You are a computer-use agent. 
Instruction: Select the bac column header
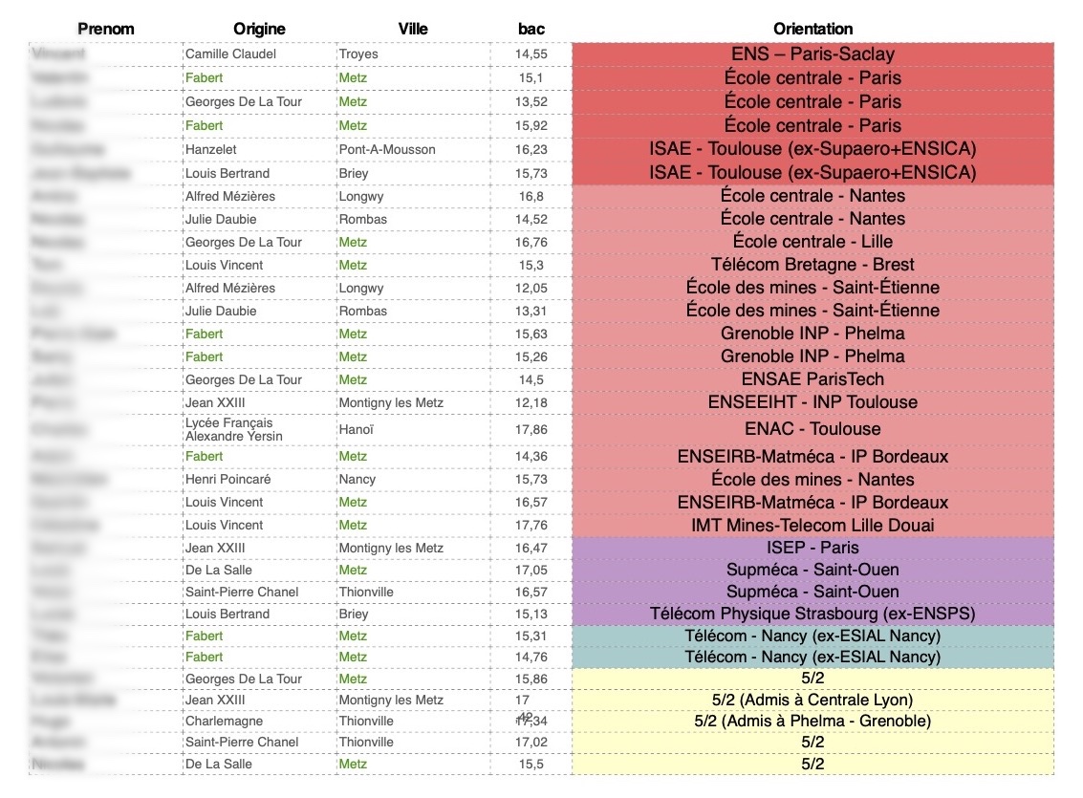[531, 29]
